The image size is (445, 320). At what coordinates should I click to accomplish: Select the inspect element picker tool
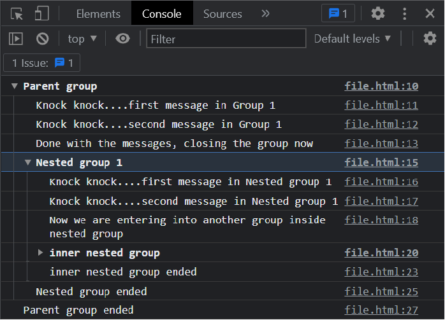(17, 13)
